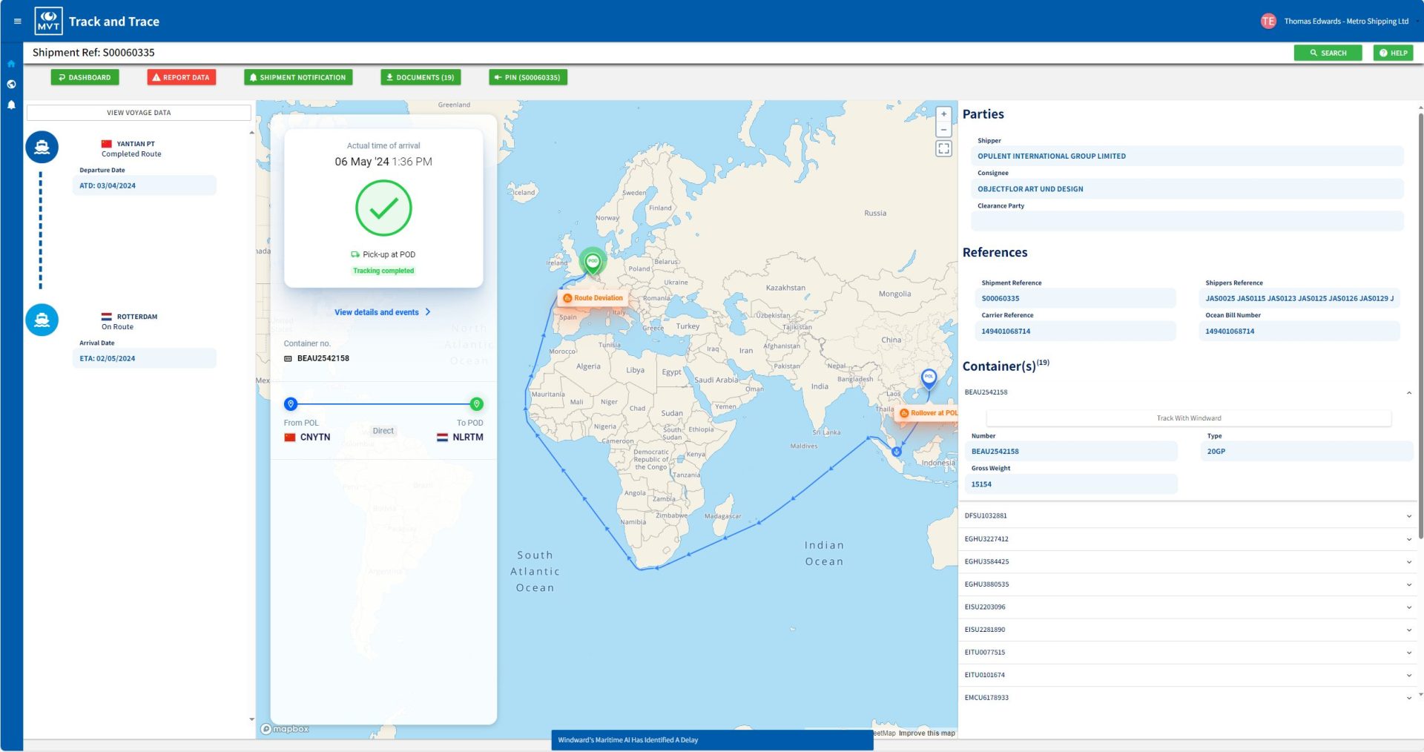Viewport: 1424px width, 752px height.
Task: Click the Track With Windward button
Action: (x=1188, y=418)
